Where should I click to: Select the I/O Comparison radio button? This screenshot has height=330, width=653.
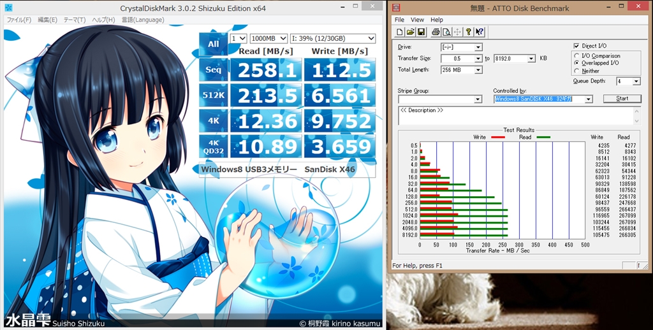(576, 56)
